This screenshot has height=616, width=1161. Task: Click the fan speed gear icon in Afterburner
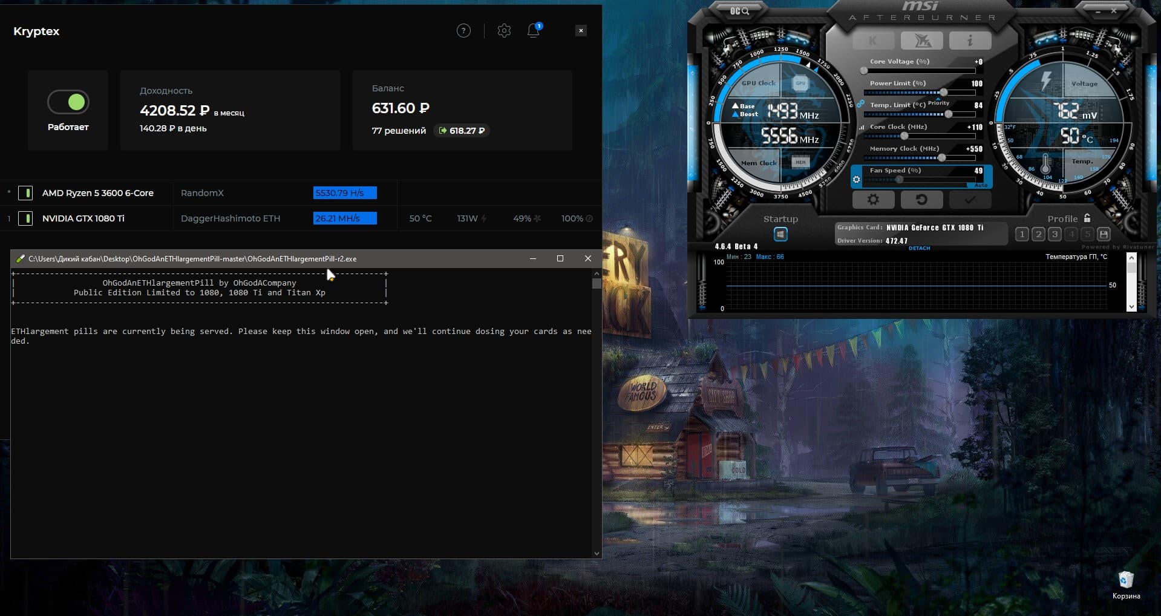click(x=856, y=179)
